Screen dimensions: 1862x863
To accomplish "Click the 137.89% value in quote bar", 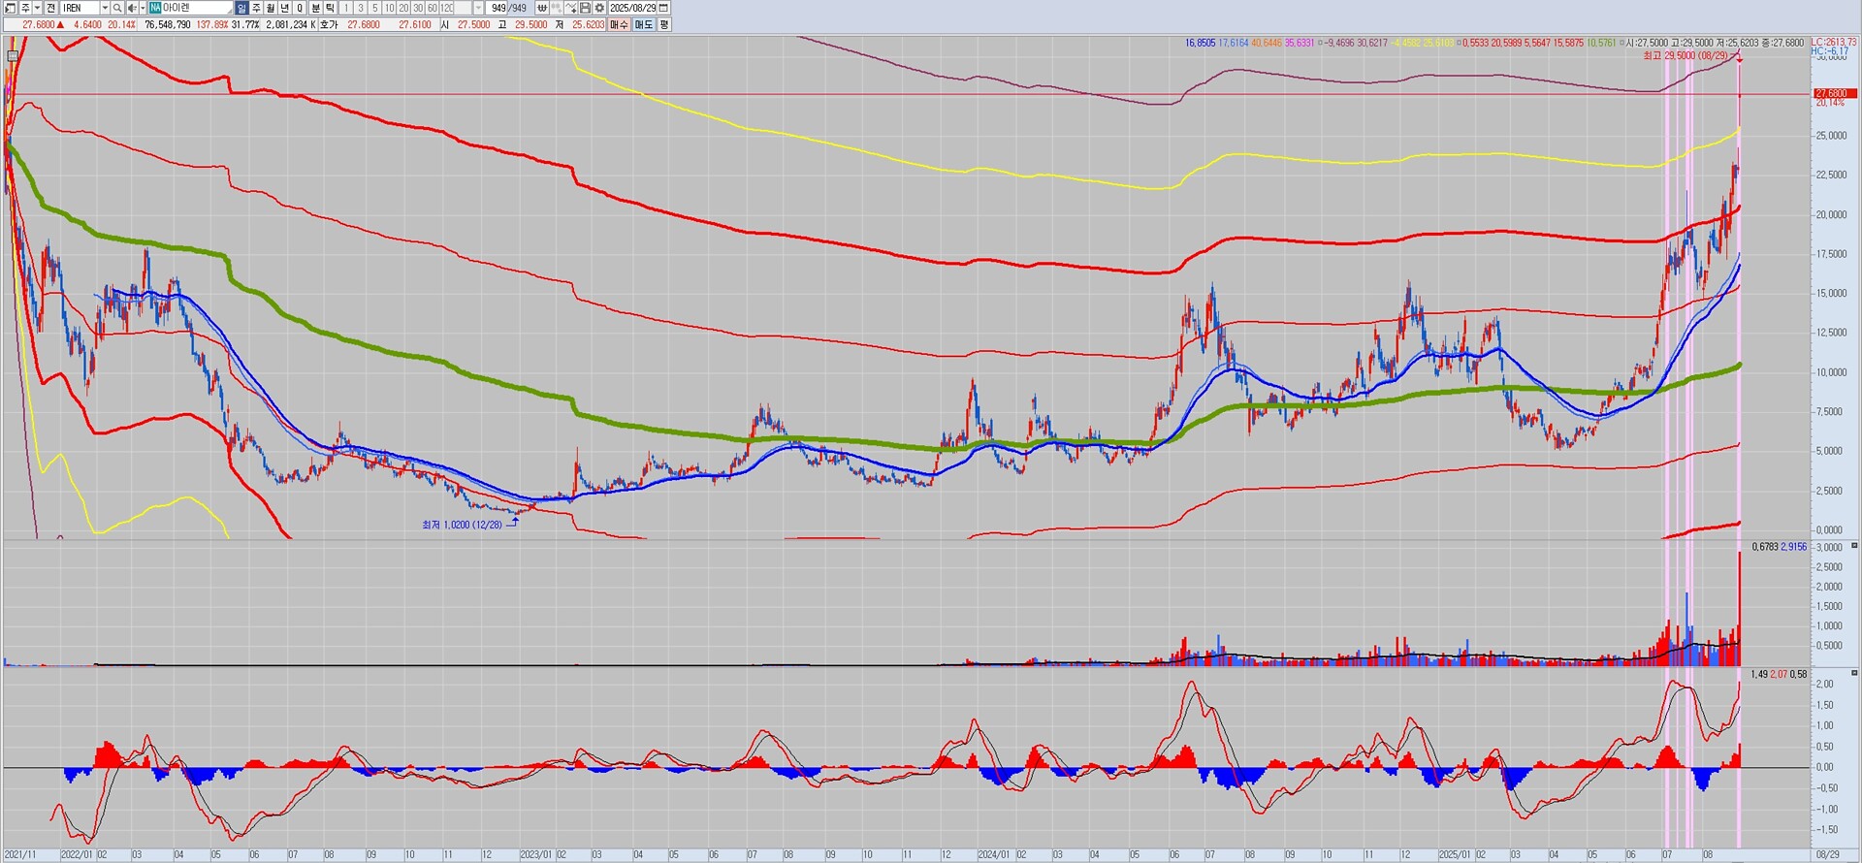I will (212, 24).
